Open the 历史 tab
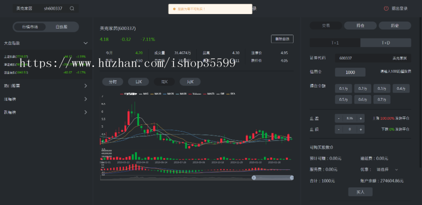This screenshot has height=205, width=422. 395,26
